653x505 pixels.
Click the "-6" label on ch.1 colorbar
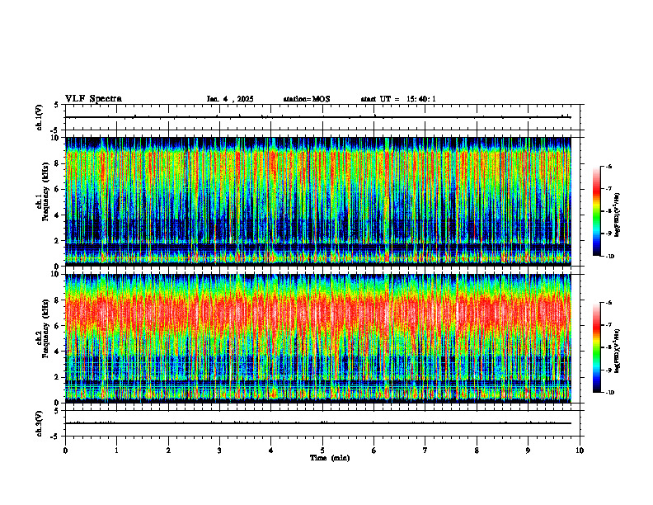[x=608, y=166]
